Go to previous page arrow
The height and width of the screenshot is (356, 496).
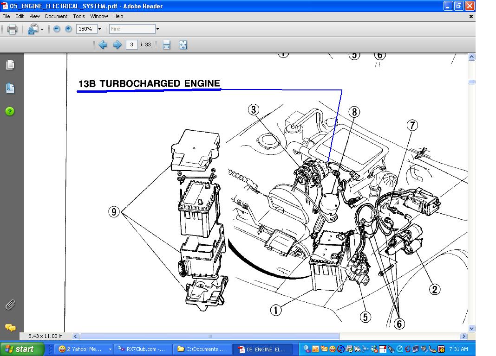click(x=103, y=45)
